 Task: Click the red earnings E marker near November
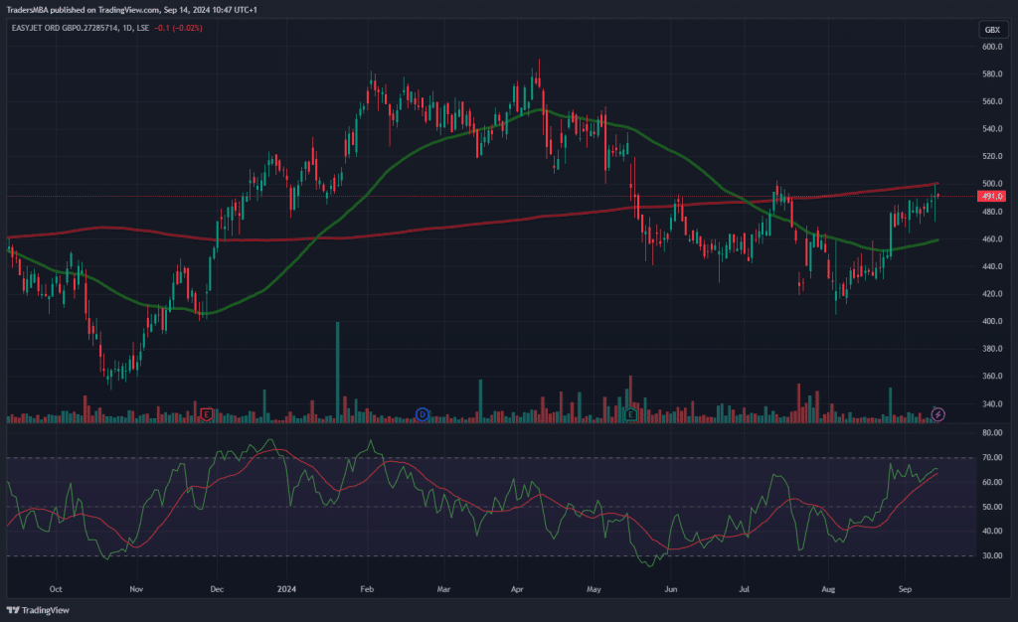click(x=207, y=413)
